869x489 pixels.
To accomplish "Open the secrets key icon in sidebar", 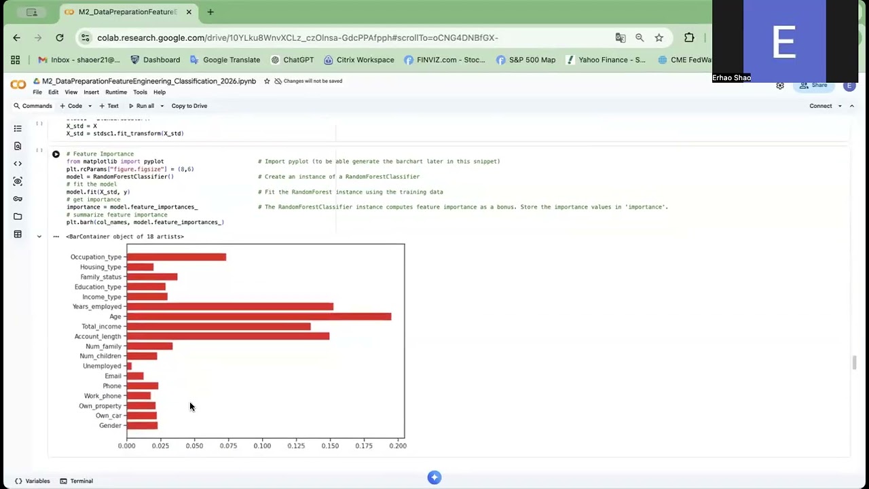I will (x=18, y=199).
